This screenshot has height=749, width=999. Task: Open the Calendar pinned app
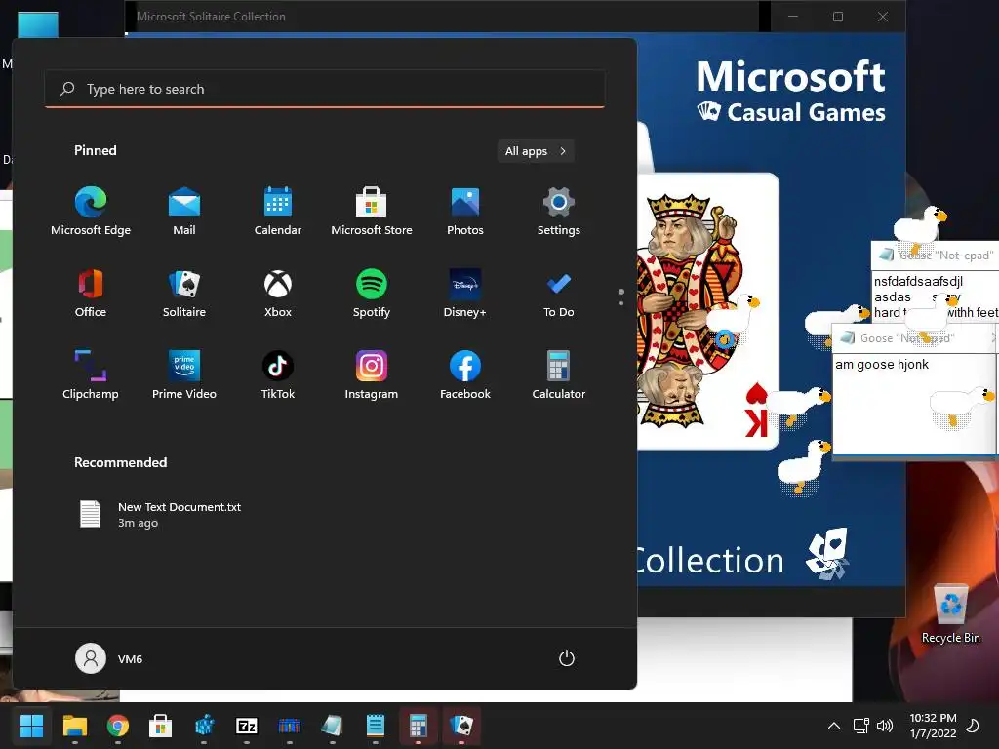tap(278, 212)
